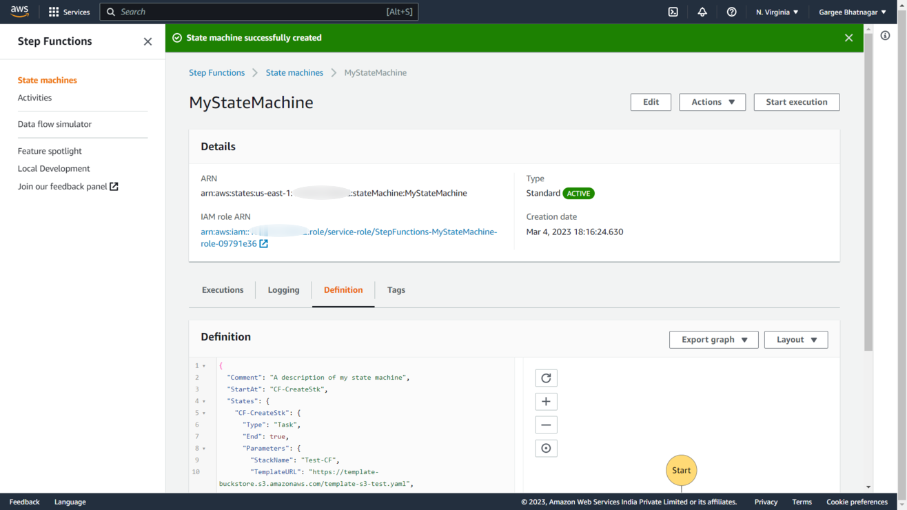Image resolution: width=907 pixels, height=510 pixels.
Task: Click the AWS logo home icon
Action: 19,12
